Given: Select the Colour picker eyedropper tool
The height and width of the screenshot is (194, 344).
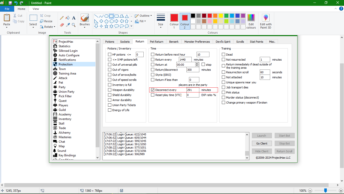Looking at the screenshot, I should click(x=68, y=25).
